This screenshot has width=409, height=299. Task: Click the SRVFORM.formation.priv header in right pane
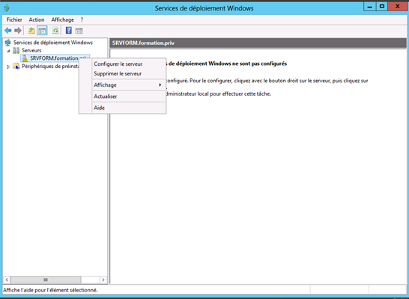click(143, 43)
